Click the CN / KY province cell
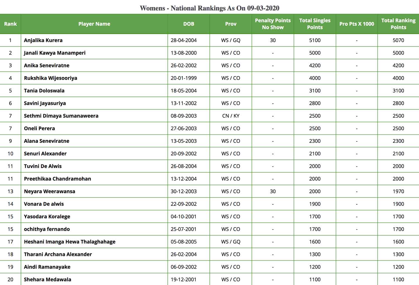 coord(231,116)
